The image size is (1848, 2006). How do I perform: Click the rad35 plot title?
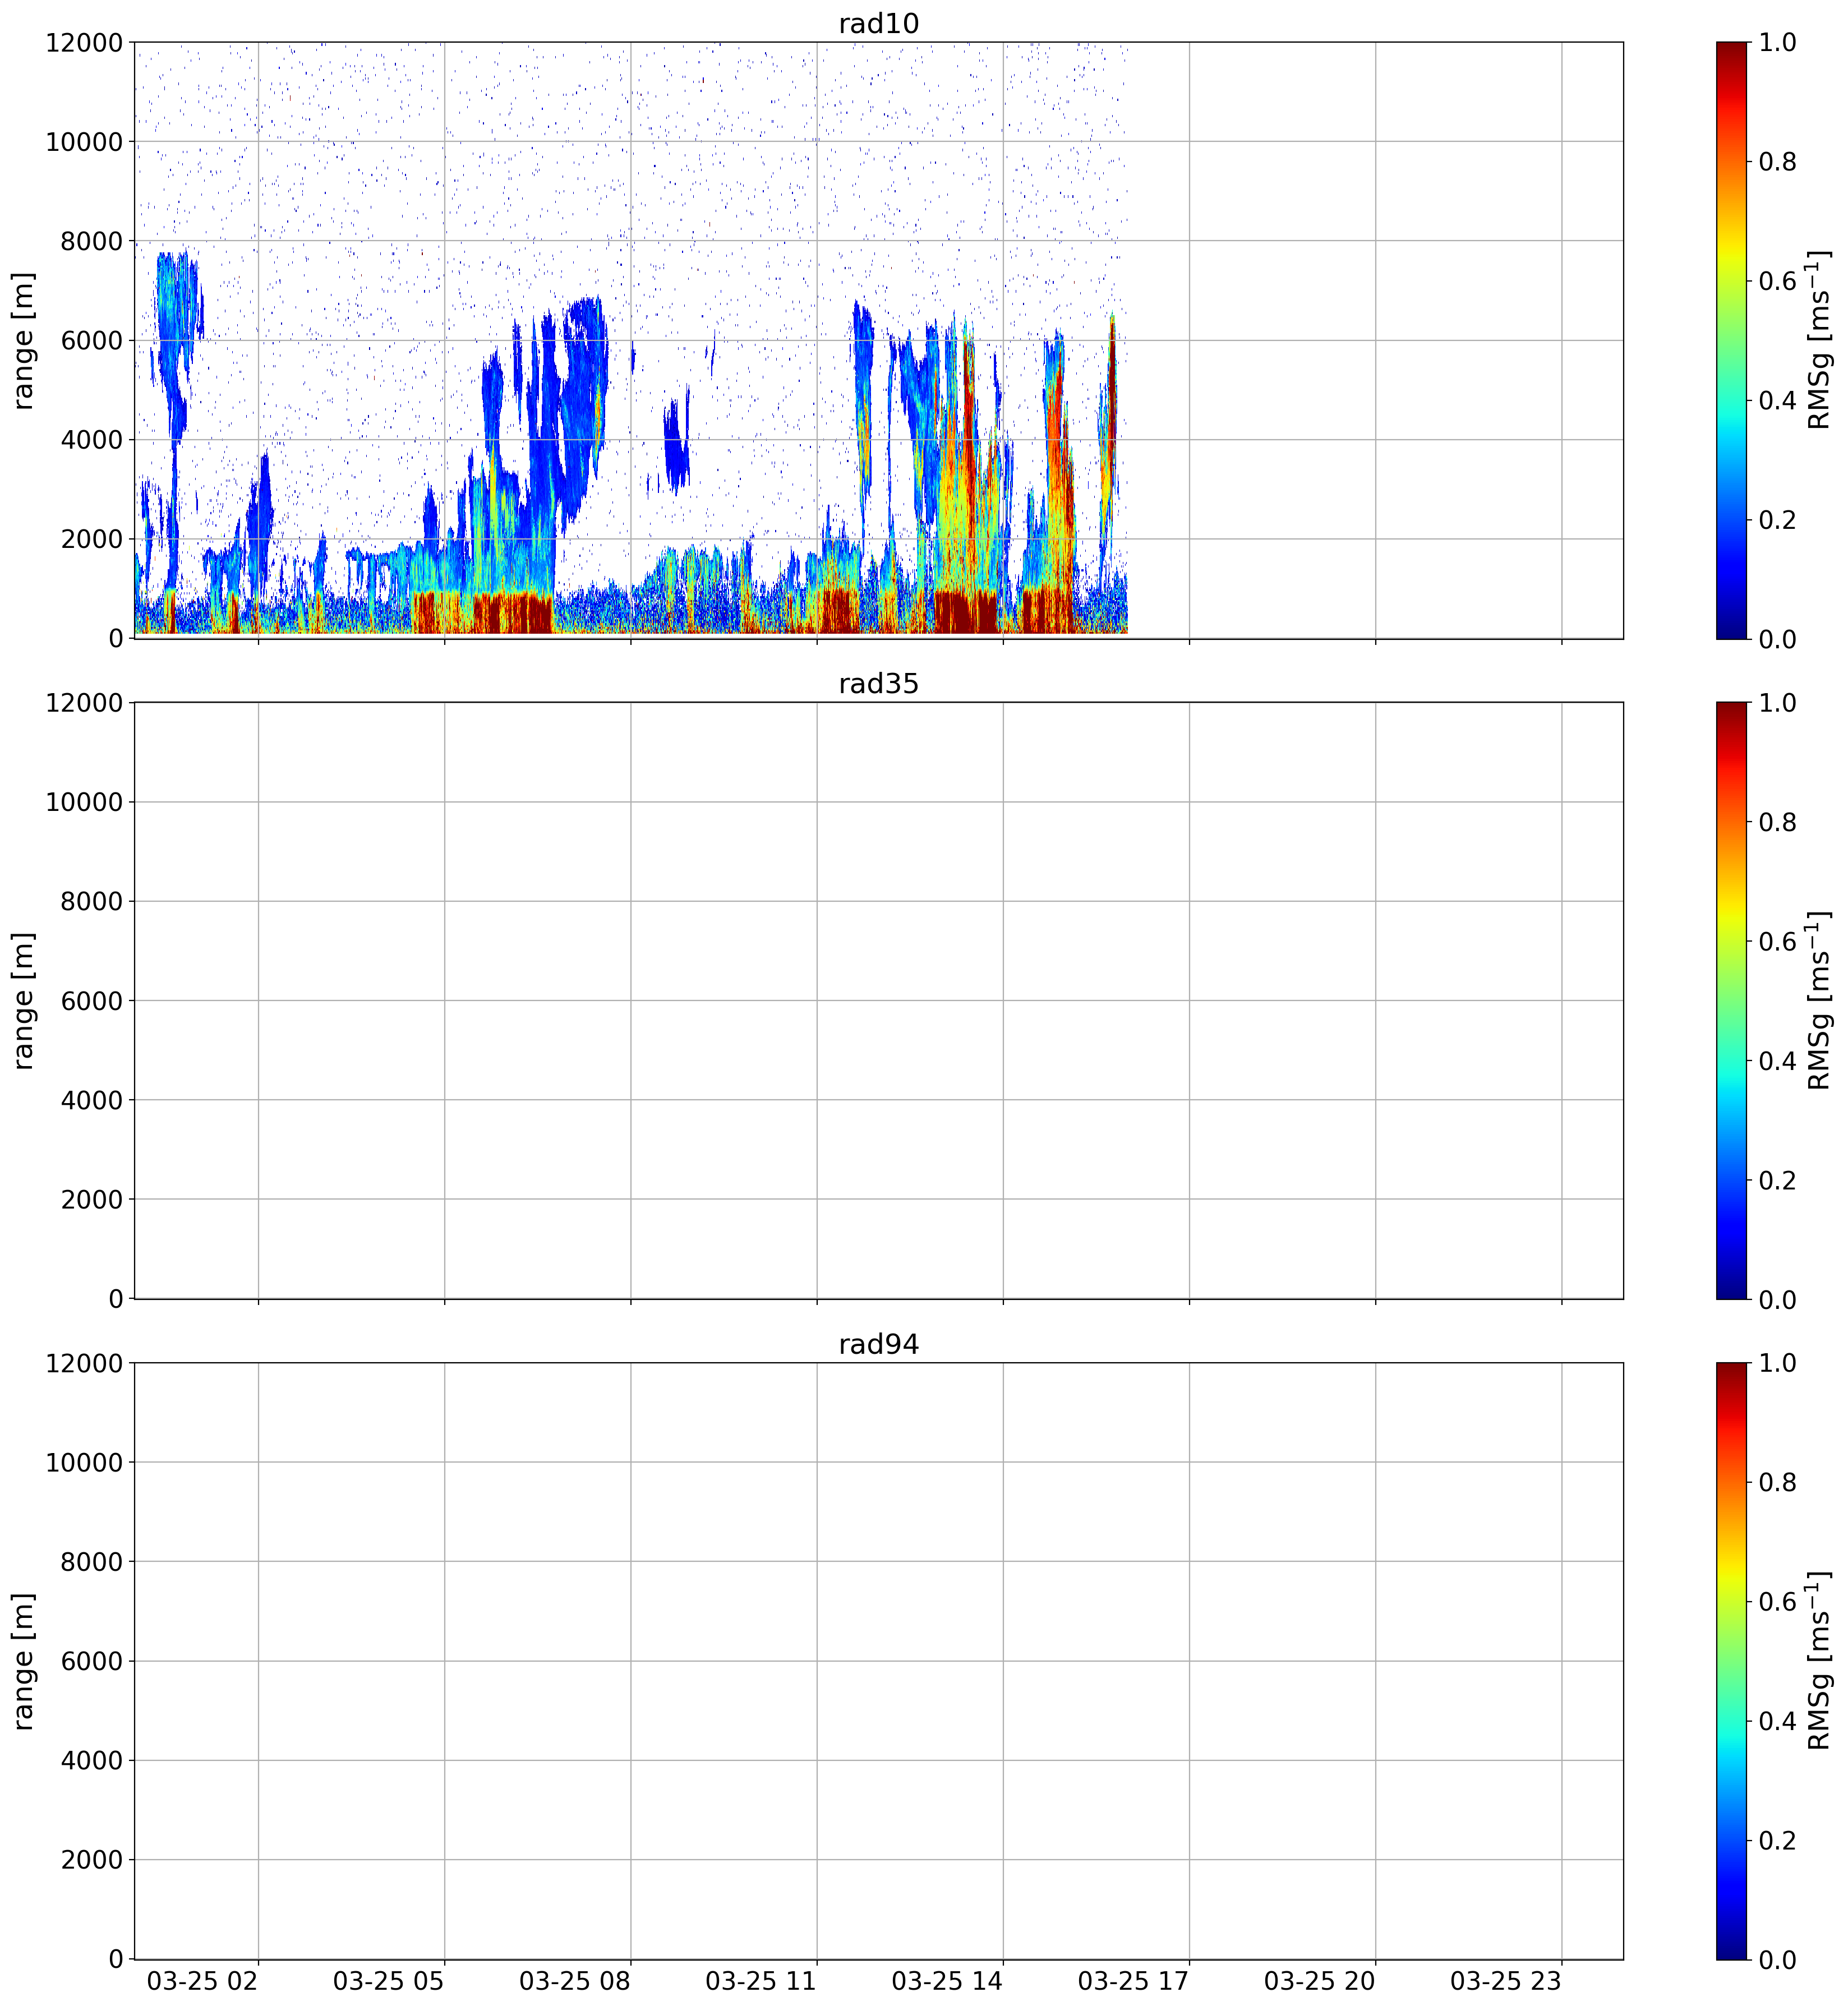tap(878, 684)
